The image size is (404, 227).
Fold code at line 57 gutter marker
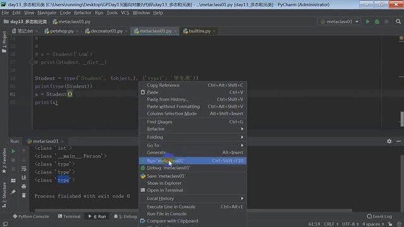(32, 62)
